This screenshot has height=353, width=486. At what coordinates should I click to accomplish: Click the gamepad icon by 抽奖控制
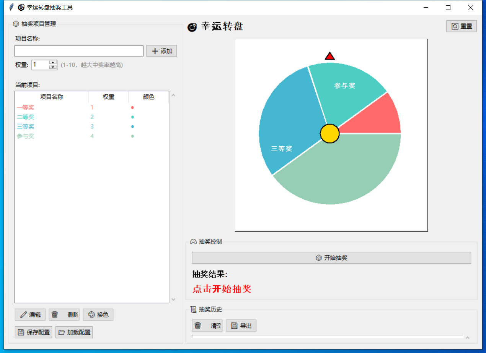tap(193, 241)
